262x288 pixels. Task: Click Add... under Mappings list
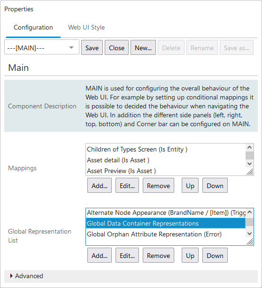tap(100, 185)
